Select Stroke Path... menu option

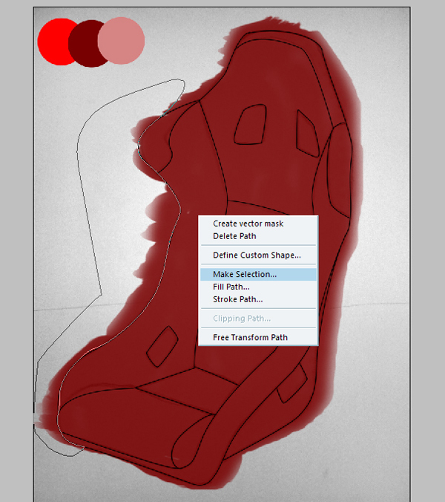point(258,299)
